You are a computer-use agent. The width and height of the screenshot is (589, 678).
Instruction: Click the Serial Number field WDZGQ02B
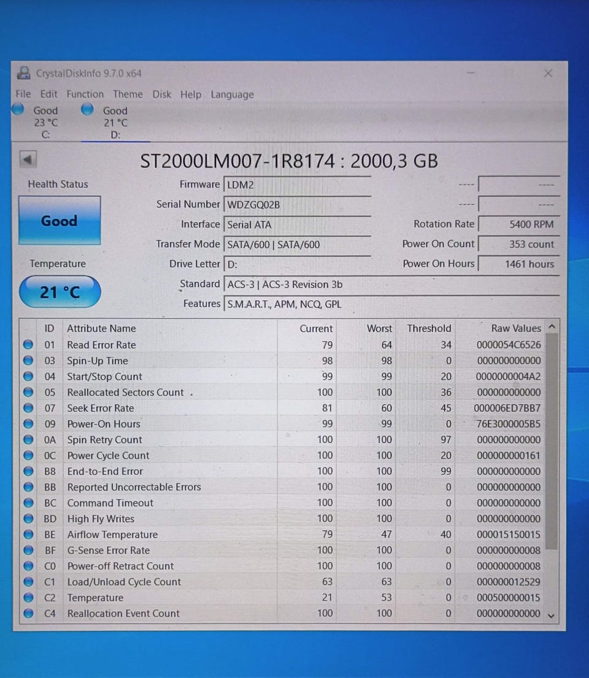[x=298, y=204]
